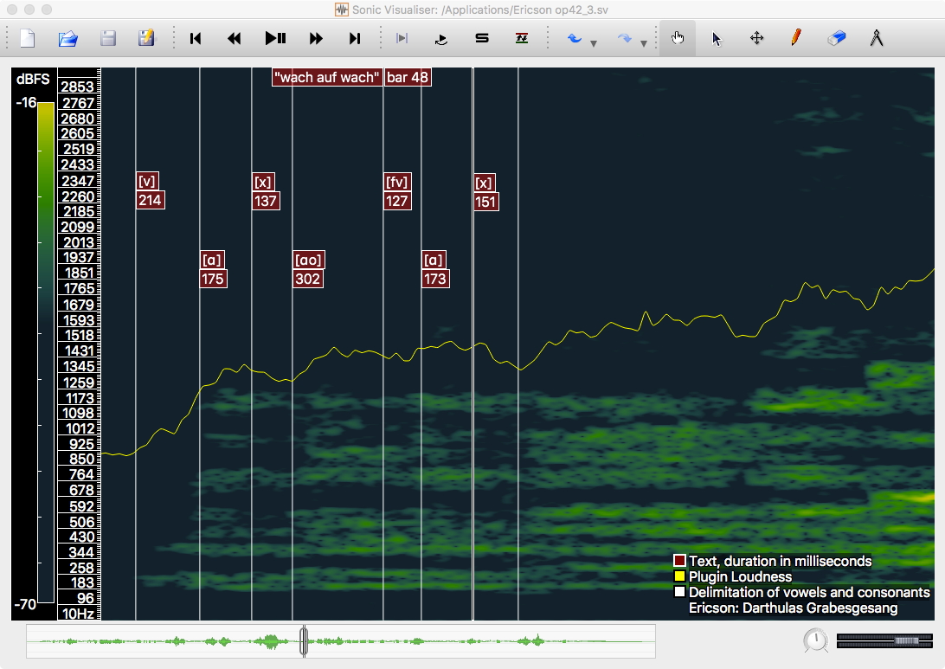Click the 137 duration label

click(x=266, y=202)
